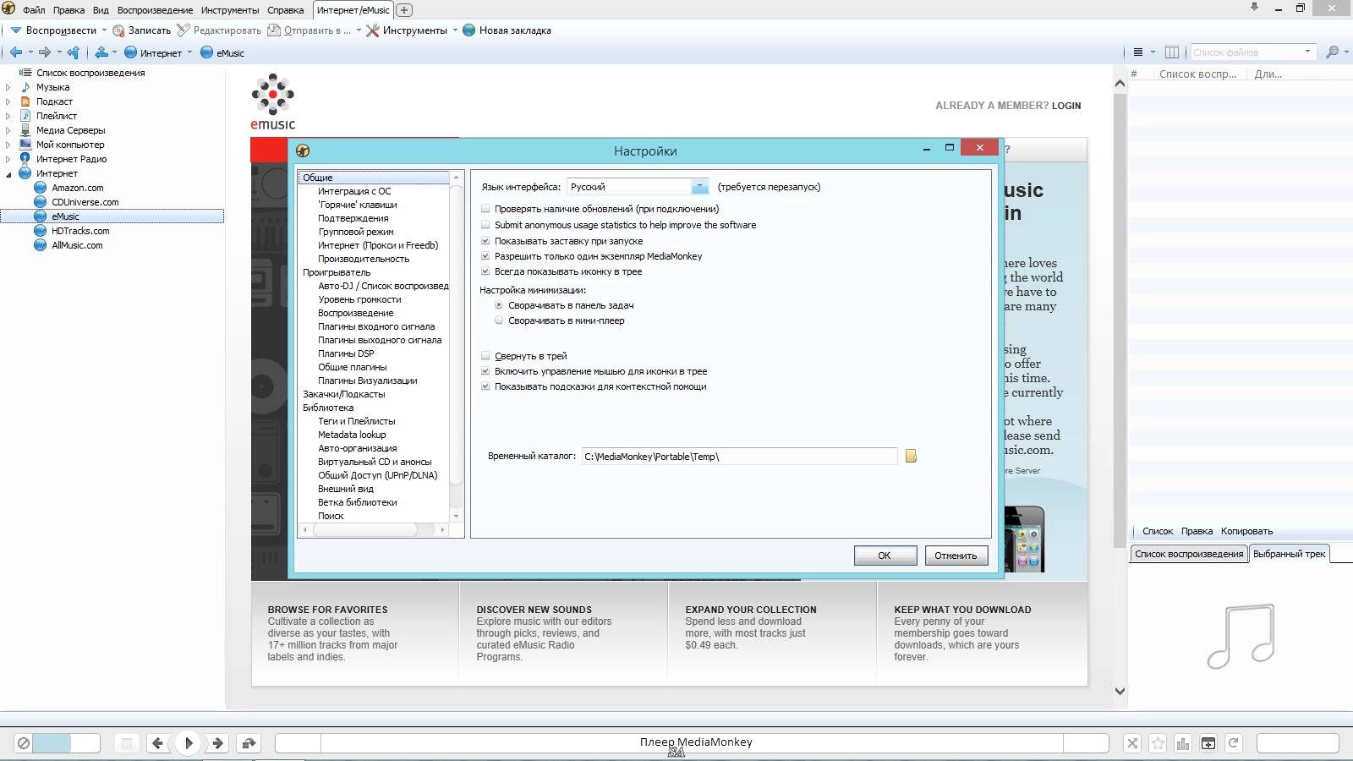The width and height of the screenshot is (1353, 761).
Task: Toggle 'Показывать подсказки для контекстной помощи' checkbox
Action: tap(485, 386)
